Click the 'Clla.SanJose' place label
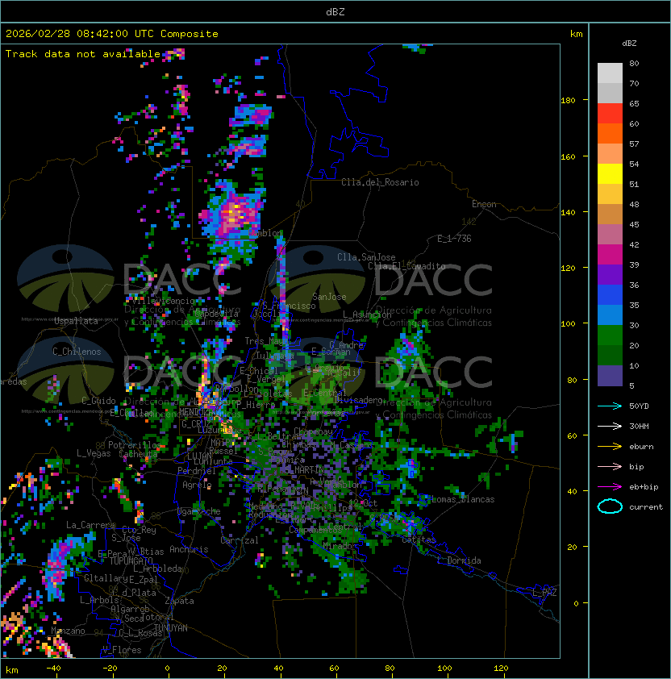This screenshot has width=671, height=679. tap(366, 257)
